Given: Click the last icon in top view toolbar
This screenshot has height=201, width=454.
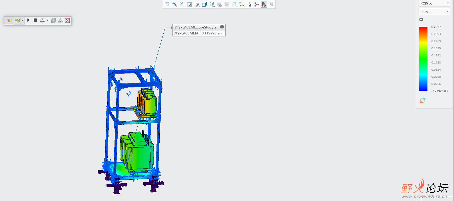Looking at the screenshot, I should (271, 4).
